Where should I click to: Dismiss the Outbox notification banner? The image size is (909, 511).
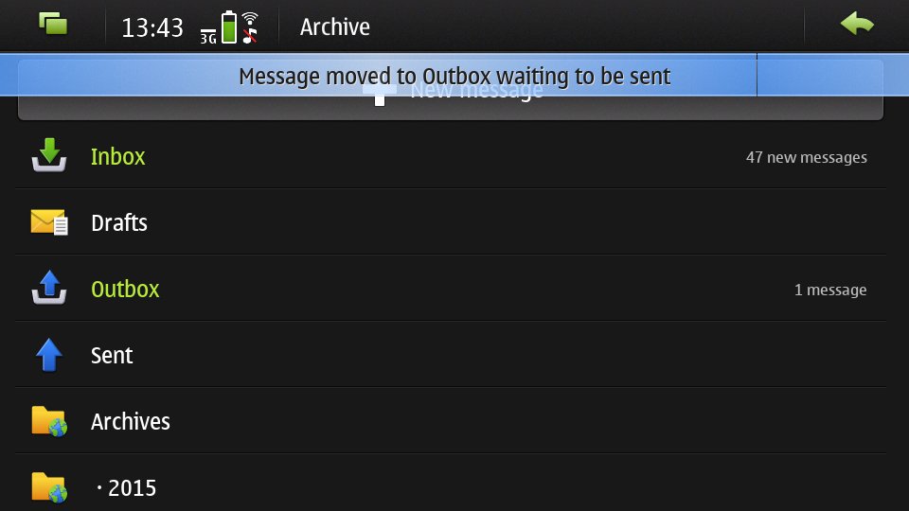pos(454,76)
